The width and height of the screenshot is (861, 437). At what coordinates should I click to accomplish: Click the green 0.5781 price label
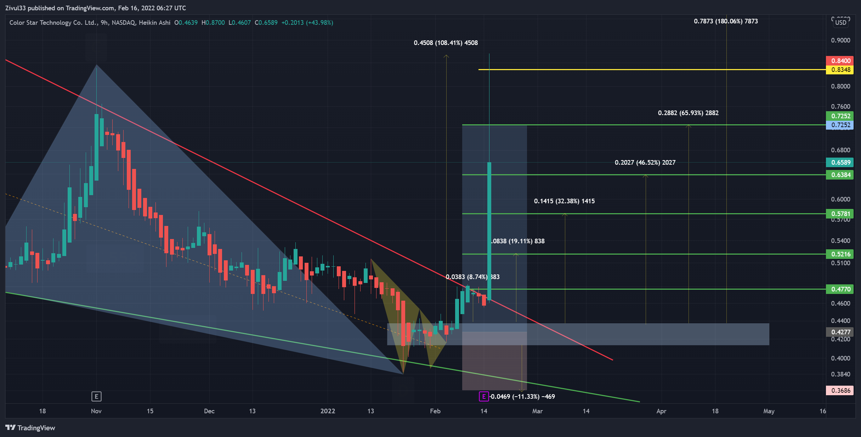tap(840, 214)
